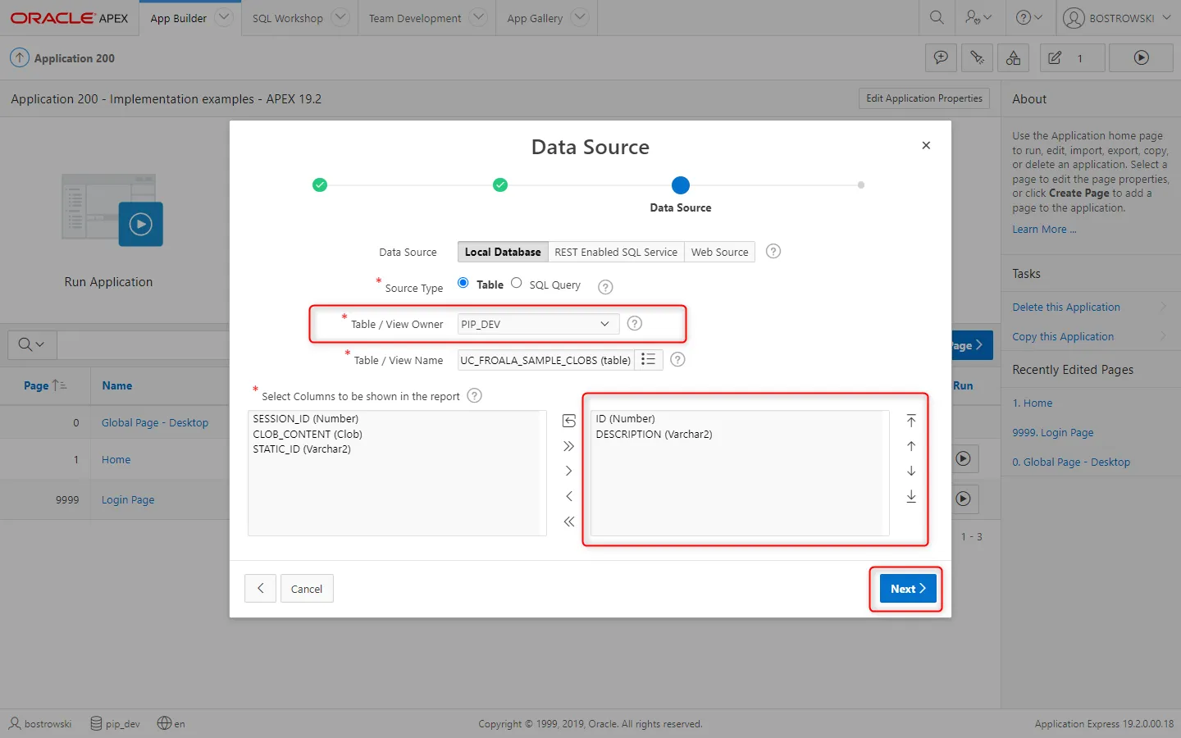Viewport: 1181px width, 738px height.
Task: Open the Team Development tab
Action: click(415, 18)
